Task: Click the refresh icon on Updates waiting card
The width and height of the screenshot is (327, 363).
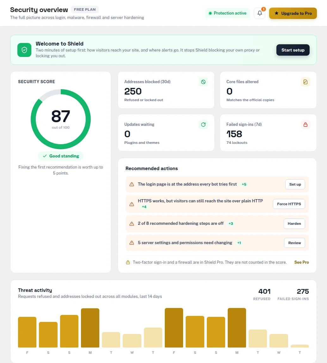Action: pyautogui.click(x=203, y=125)
